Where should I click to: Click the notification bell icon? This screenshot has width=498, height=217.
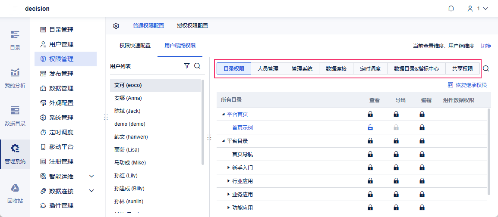point(451,9)
